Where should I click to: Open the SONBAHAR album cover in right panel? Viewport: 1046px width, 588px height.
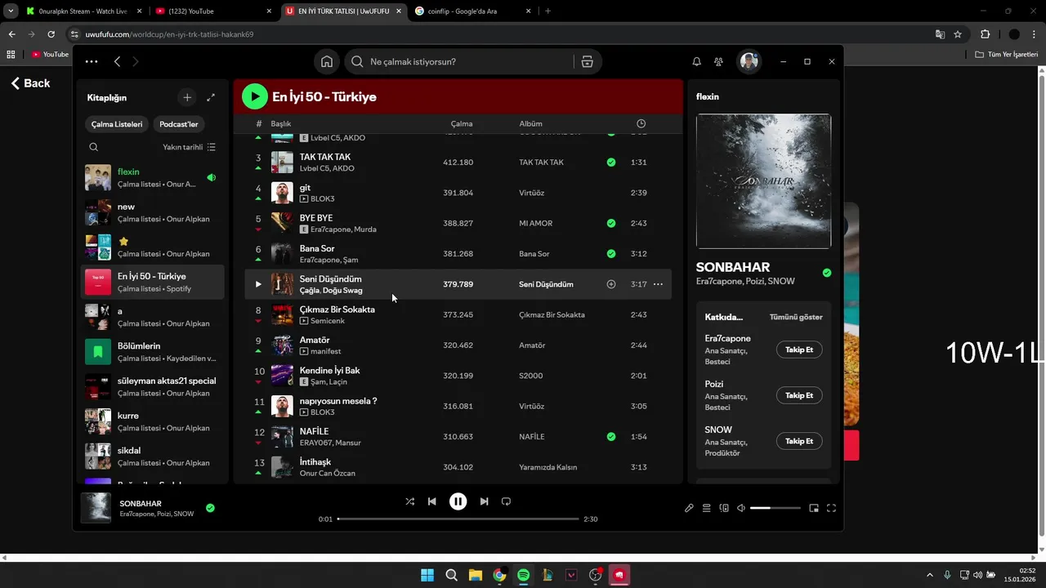click(763, 181)
